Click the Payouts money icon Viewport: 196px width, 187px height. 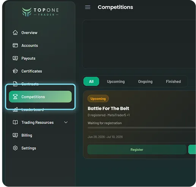coord(15,58)
